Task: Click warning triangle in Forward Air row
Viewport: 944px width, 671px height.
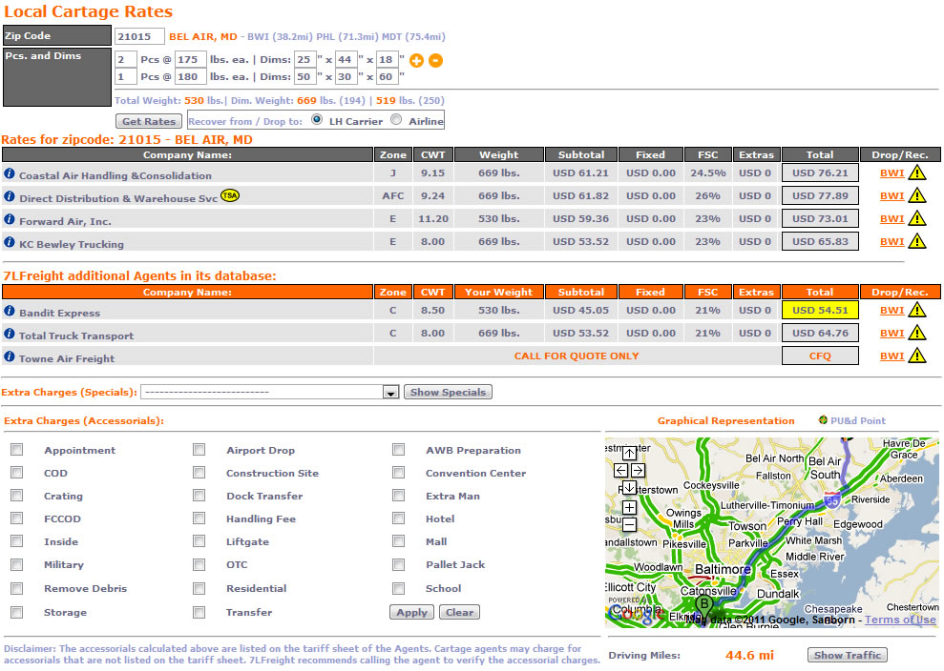Action: tap(917, 218)
